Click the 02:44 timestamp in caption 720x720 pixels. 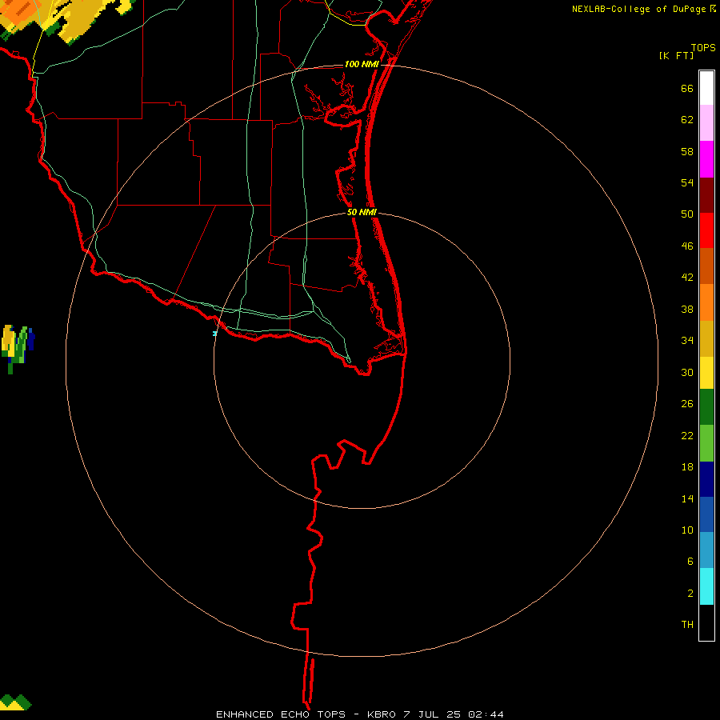click(x=486, y=714)
